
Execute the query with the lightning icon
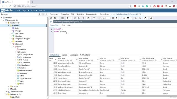click(x=117, y=18)
